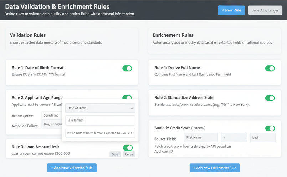Select the middle source field box
The height and width of the screenshot is (177, 287).
234,138
